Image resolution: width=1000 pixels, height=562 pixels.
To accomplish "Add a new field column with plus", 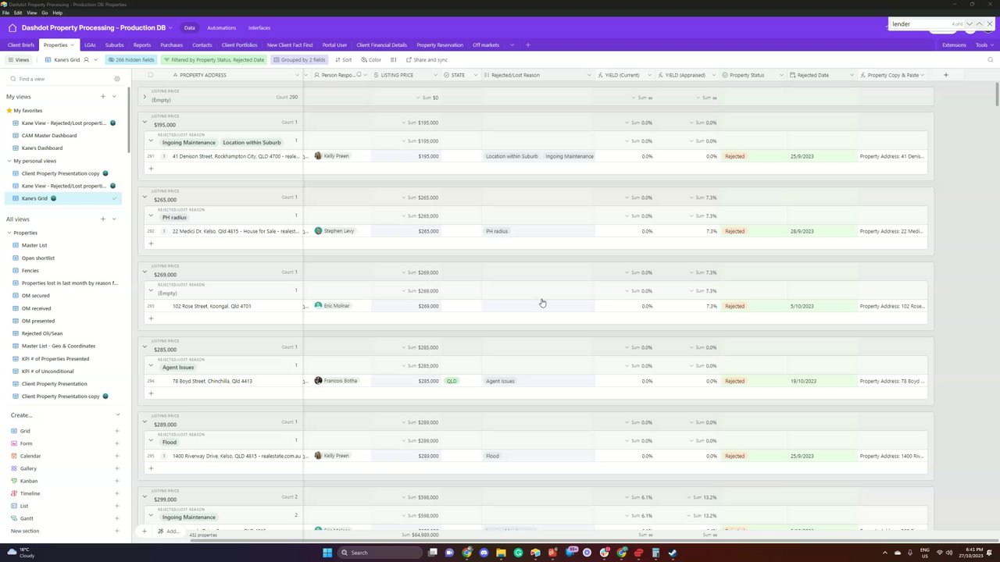I will 945,75.
